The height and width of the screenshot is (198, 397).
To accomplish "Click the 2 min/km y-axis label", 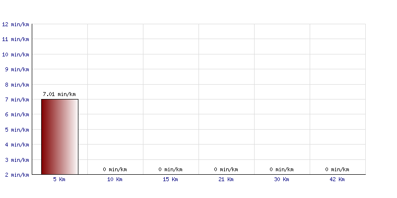I will (17, 175).
